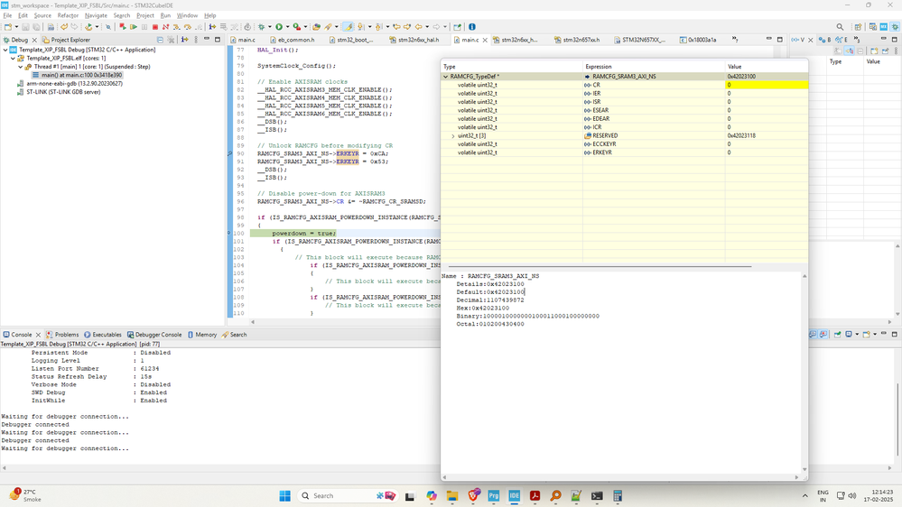This screenshot has width=902, height=507.
Task: Toggle Skip All Breakpoints in the toolbar
Action: tap(107, 27)
